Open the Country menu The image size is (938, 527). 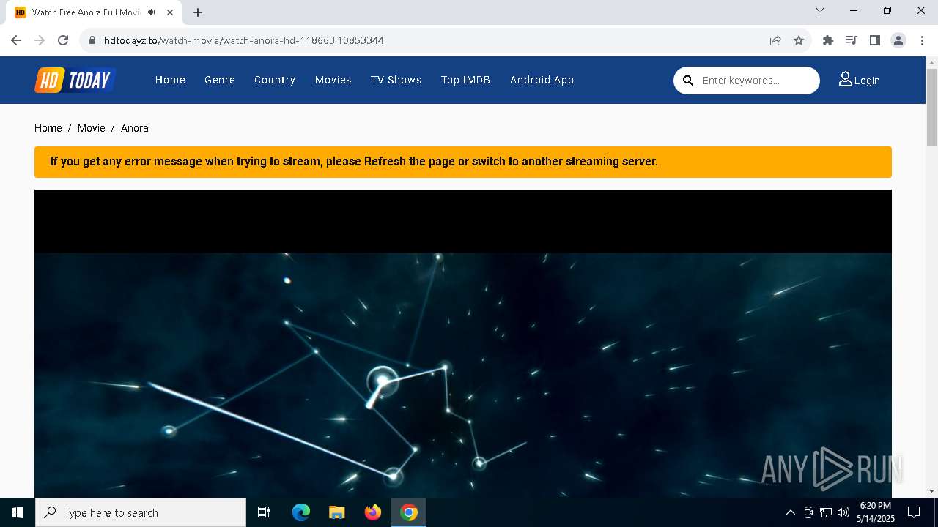pos(275,80)
